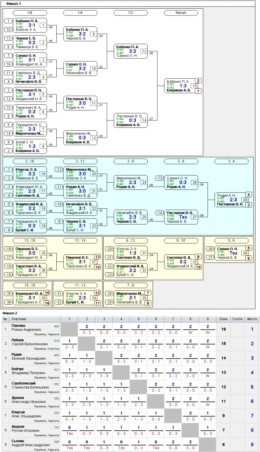Click "Украина, Счастье" under Рубцов
The height and width of the screenshot is (452, 260).
pos(46,349)
